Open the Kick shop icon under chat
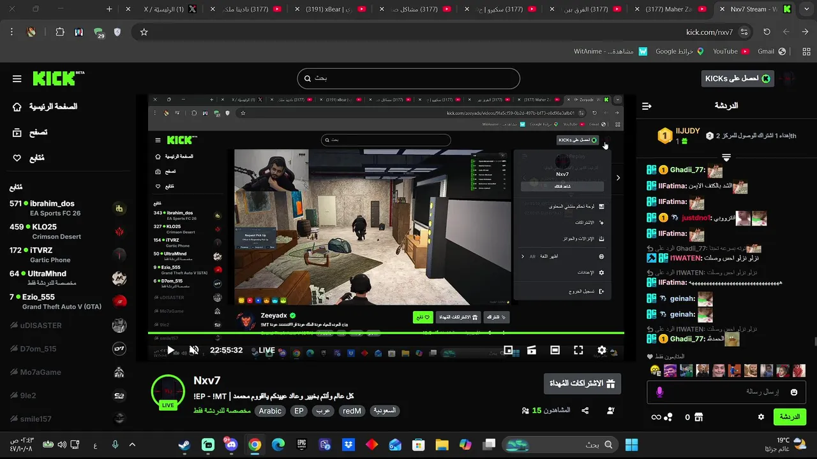Image resolution: width=817 pixels, height=459 pixels. [699, 417]
